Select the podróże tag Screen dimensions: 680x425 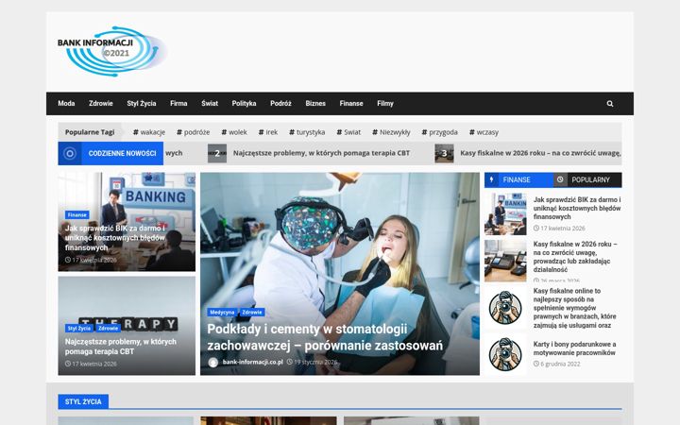click(x=194, y=132)
